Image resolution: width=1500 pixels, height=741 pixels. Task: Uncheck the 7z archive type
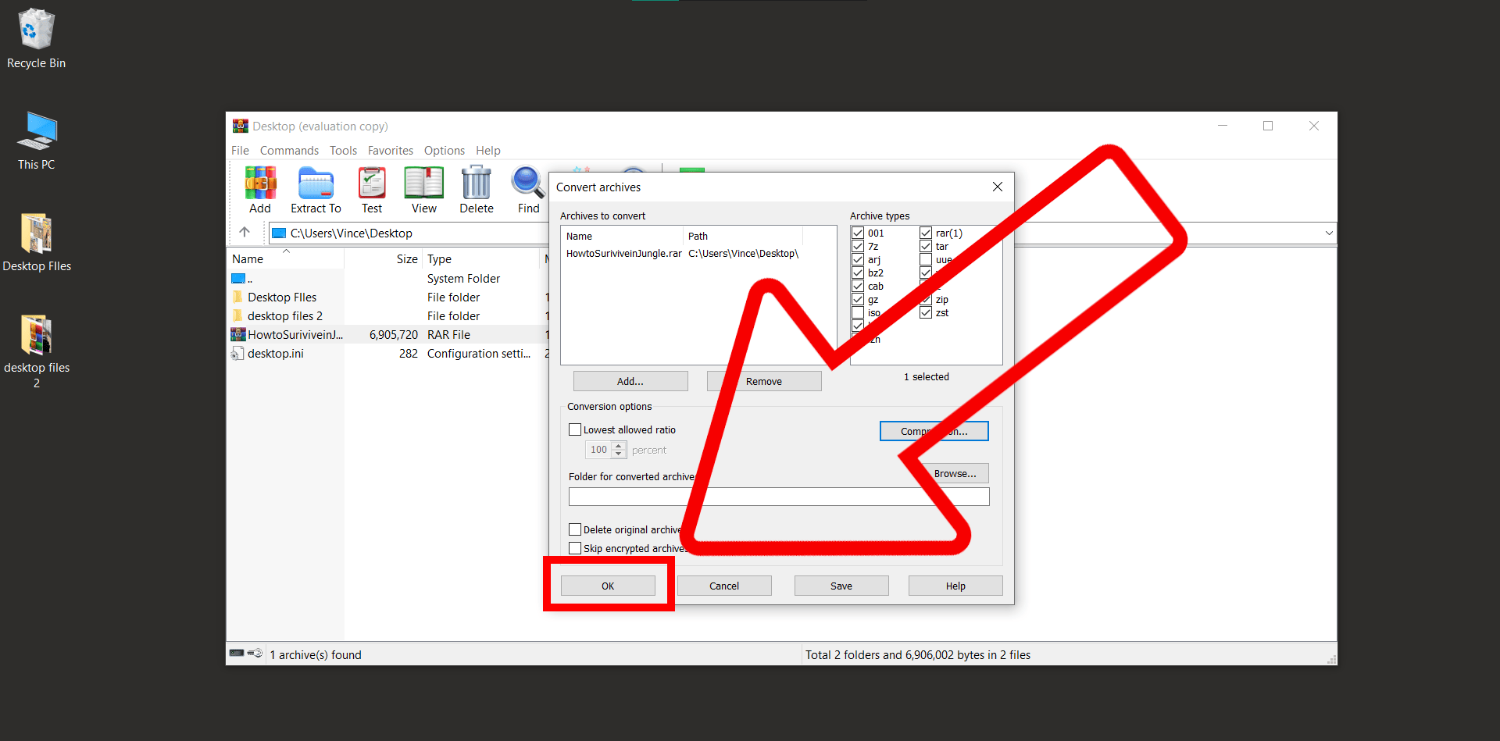[857, 246]
